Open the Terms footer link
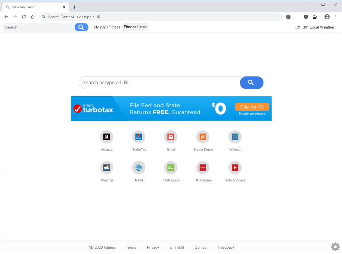 pos(131,247)
